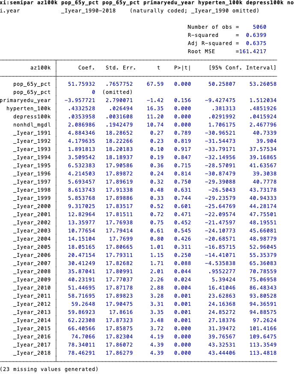Click the 95% Conf. Interval header
Screen dimensions: 294x374
pos(242,68)
